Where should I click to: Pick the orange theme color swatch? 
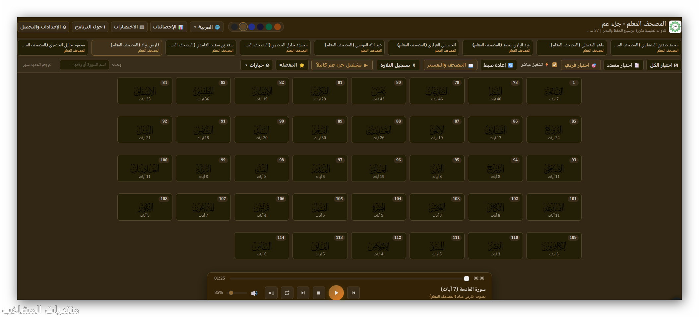[278, 27]
